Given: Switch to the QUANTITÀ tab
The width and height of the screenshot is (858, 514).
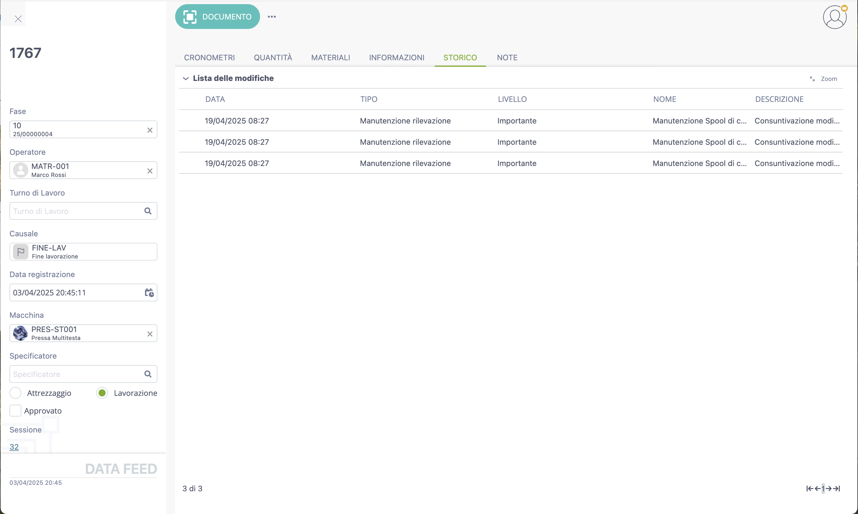Looking at the screenshot, I should tap(273, 58).
